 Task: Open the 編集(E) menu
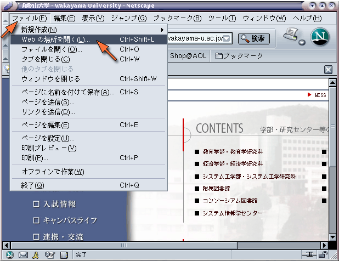64,18
